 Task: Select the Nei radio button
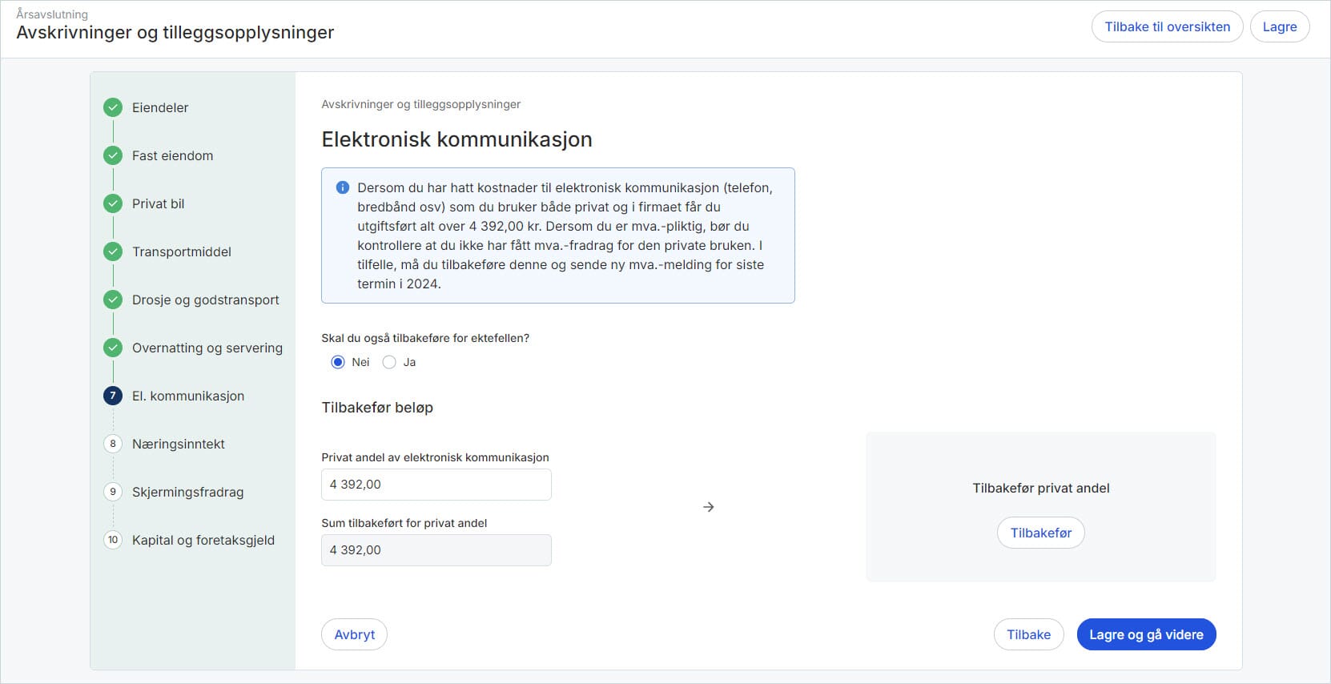[x=338, y=362]
